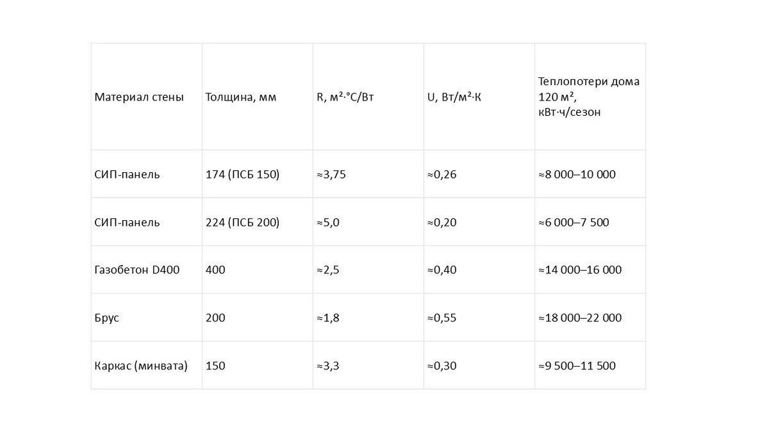Click the '≈9 500–11 500' cell
769x432 pixels.
pos(590,365)
